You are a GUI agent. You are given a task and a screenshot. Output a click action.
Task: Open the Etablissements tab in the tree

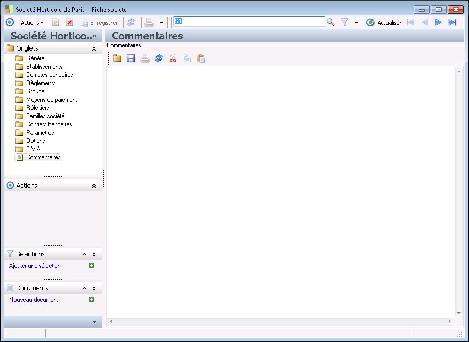coord(44,67)
